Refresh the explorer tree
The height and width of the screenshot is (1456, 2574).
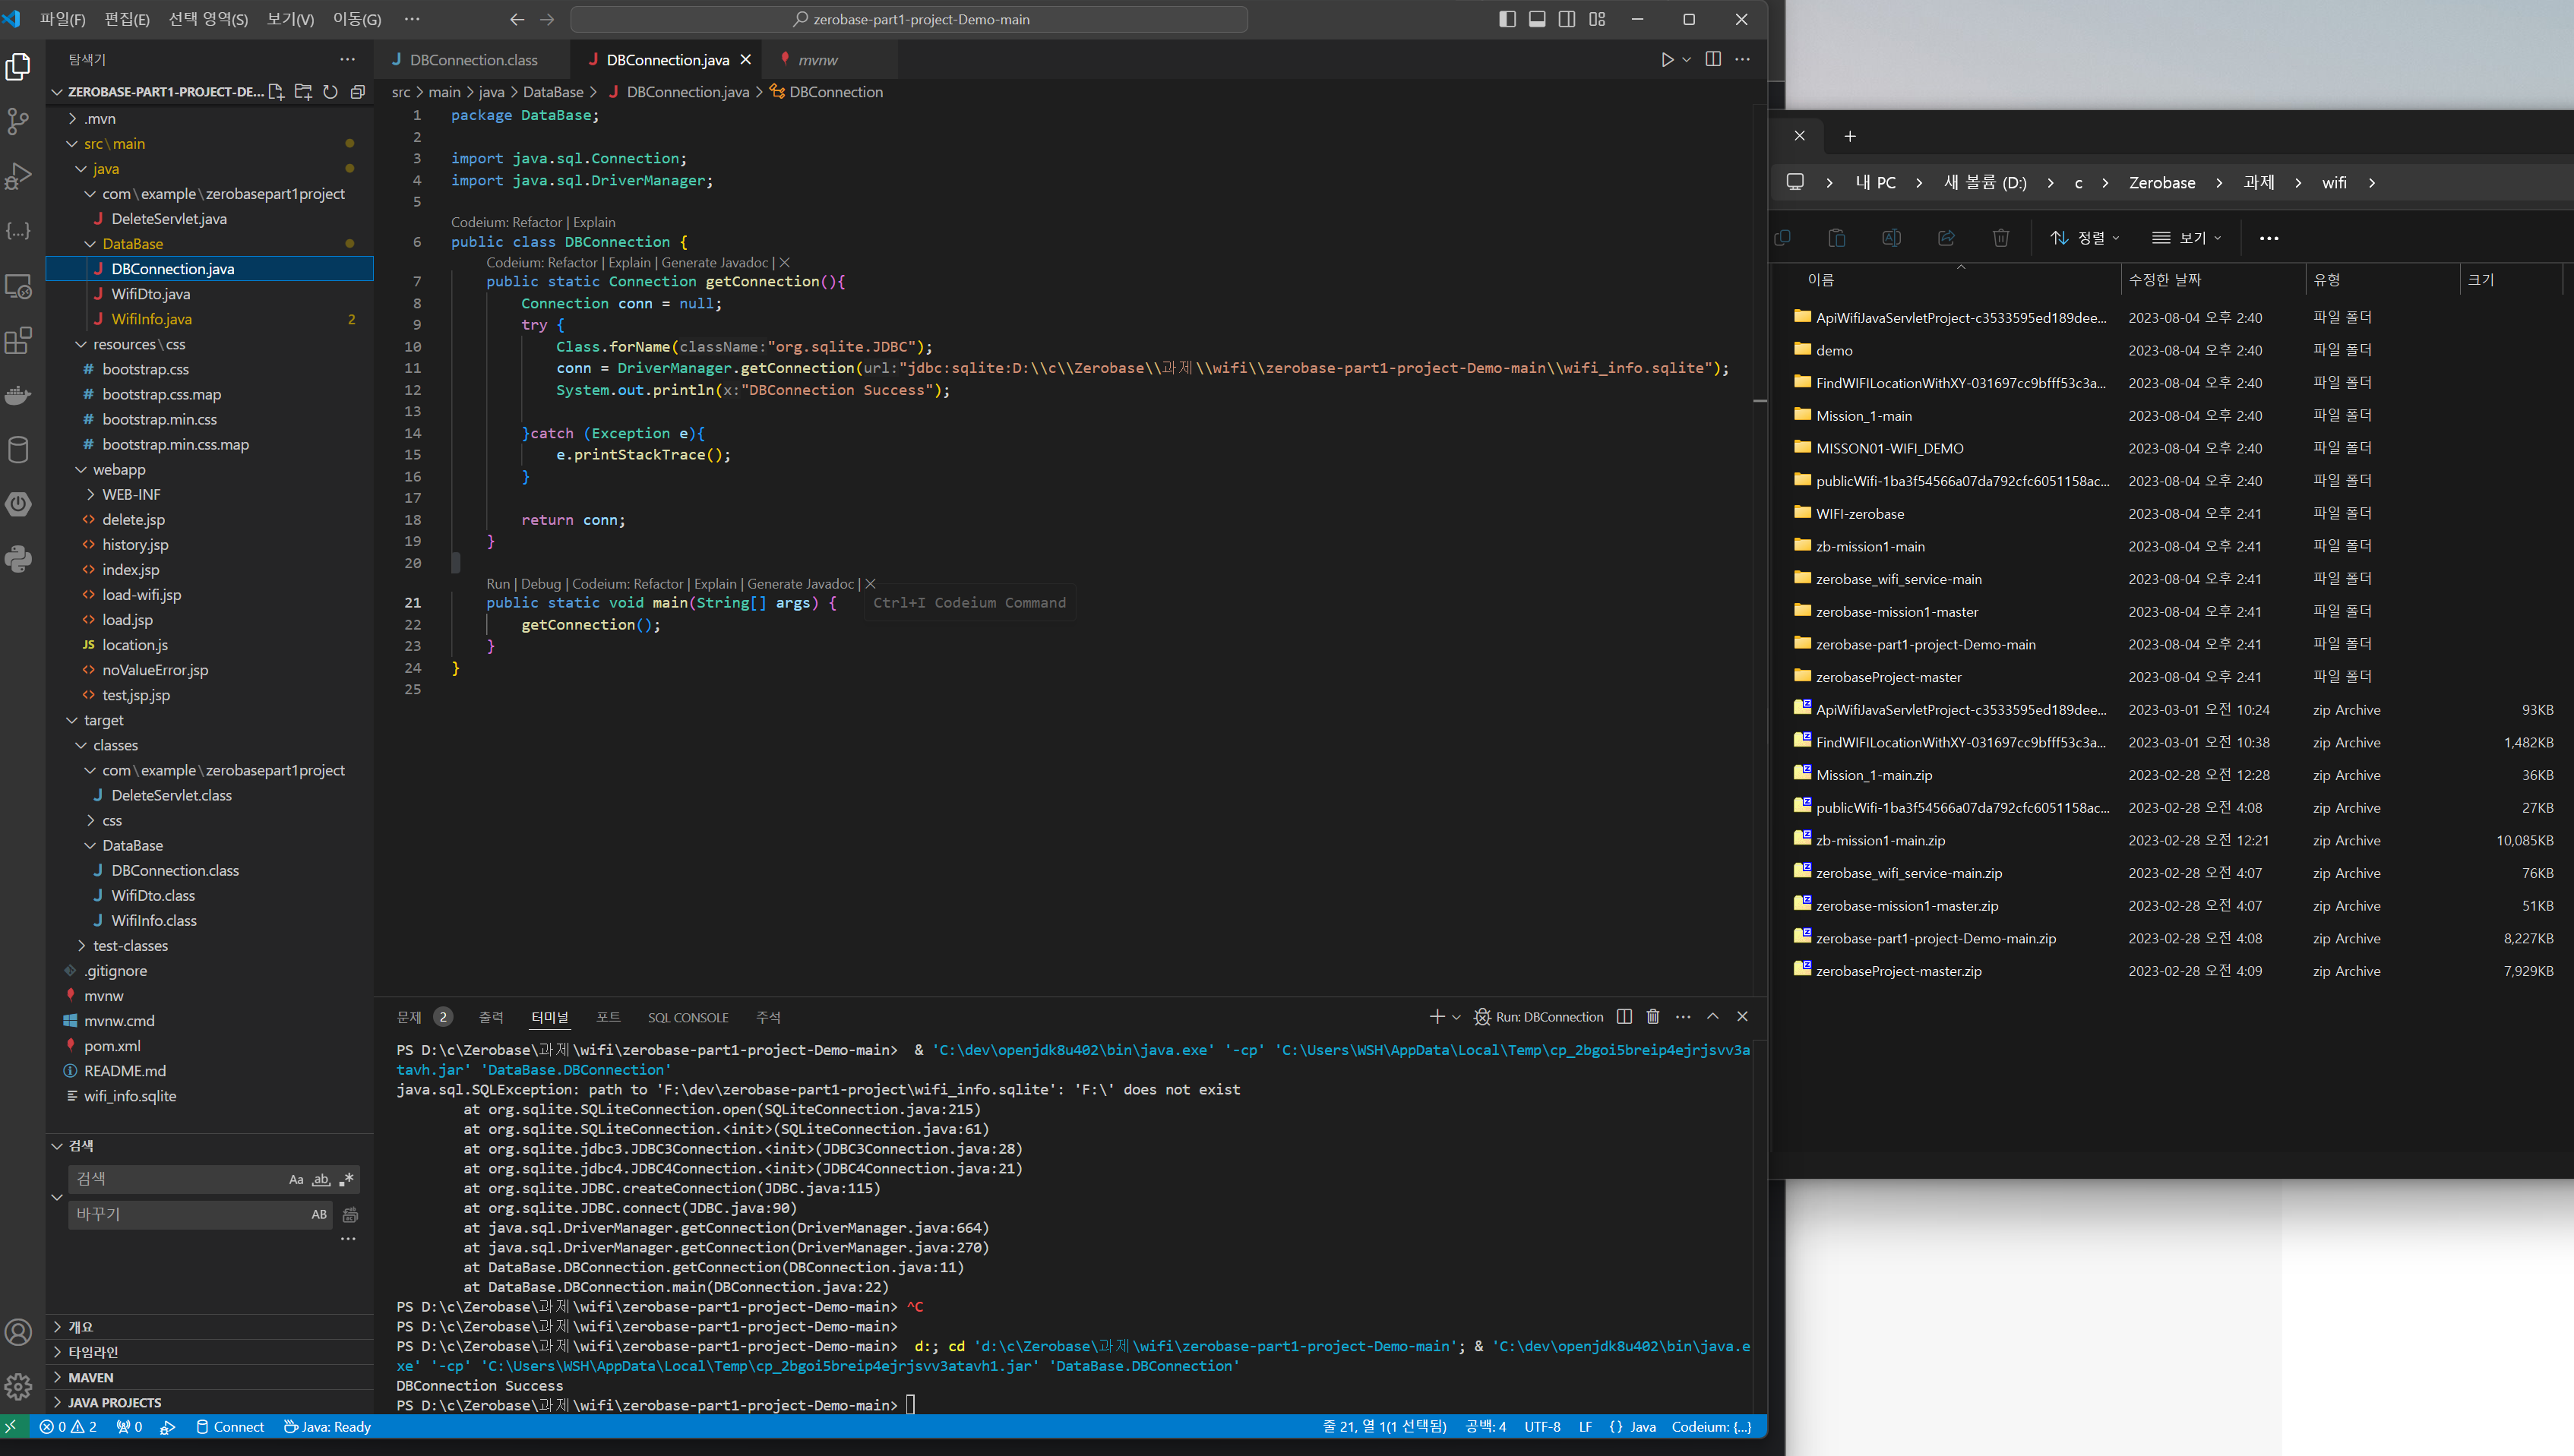pos(330,92)
